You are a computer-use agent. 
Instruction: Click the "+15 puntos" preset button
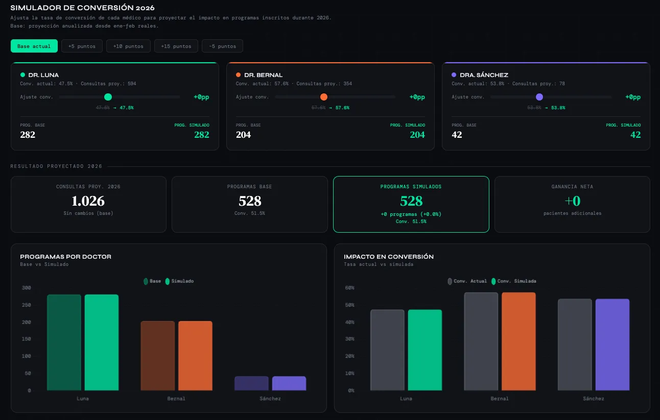pos(176,46)
